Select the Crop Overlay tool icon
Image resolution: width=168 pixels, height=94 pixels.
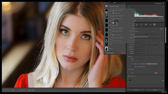point(141,25)
